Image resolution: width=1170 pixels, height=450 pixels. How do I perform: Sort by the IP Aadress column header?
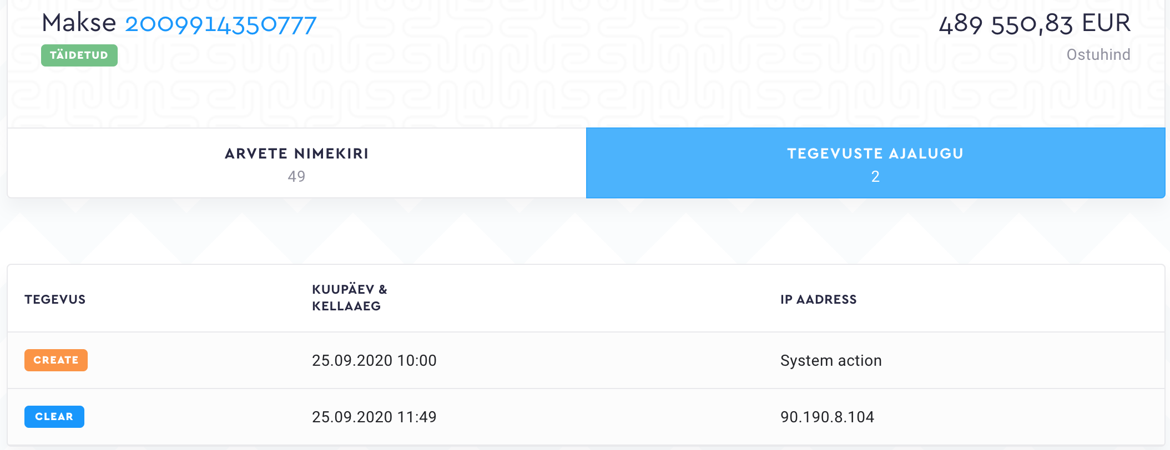click(x=818, y=299)
